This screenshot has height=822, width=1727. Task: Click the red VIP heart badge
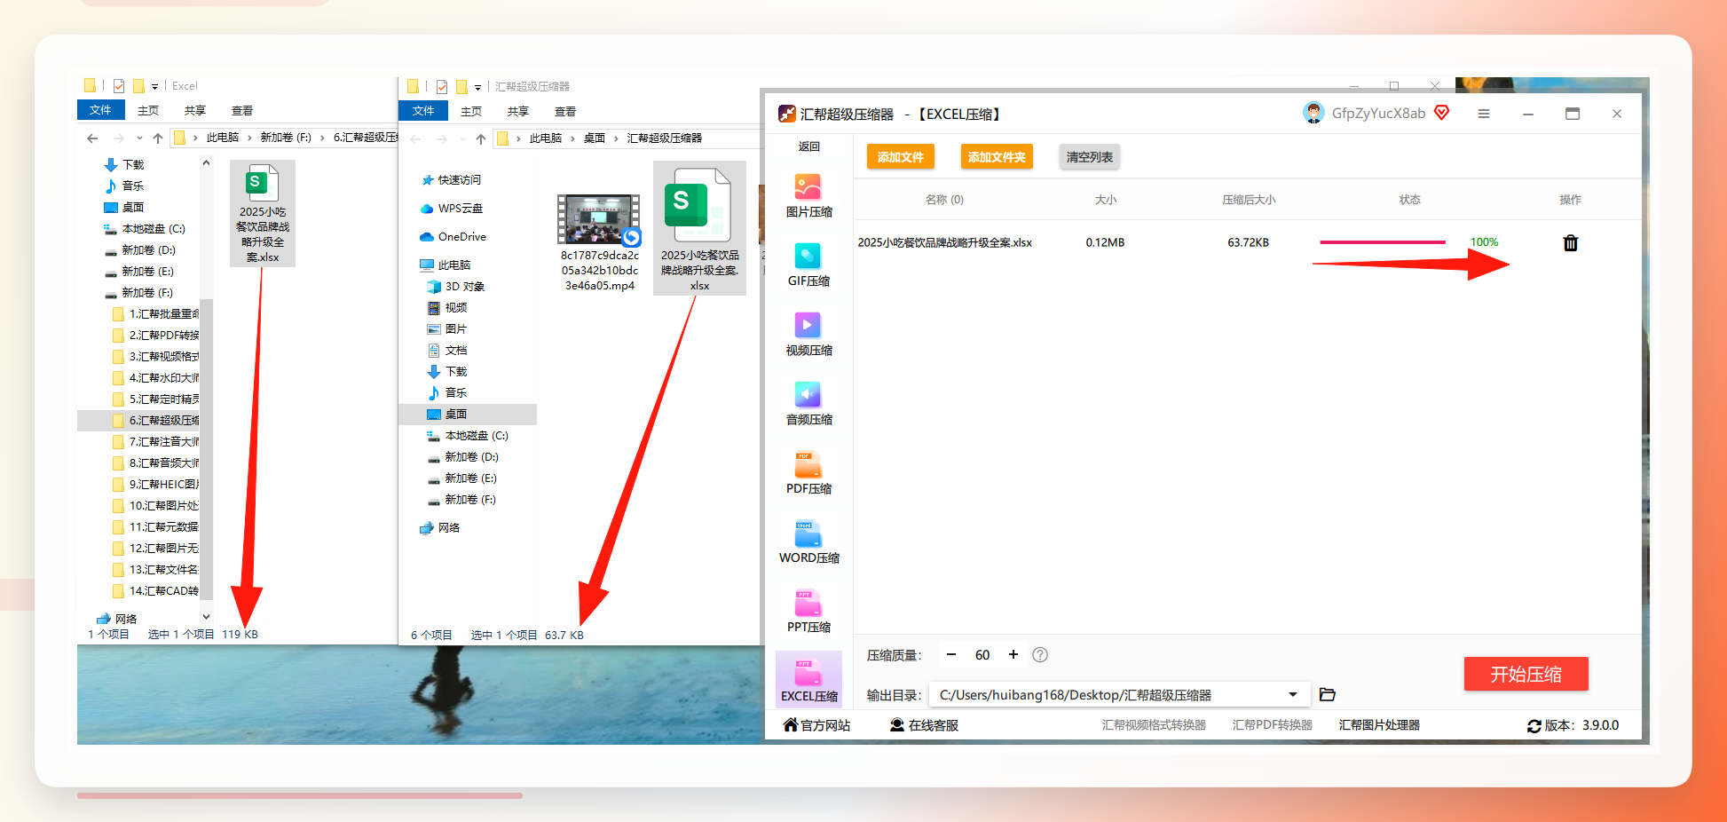pos(1441,113)
